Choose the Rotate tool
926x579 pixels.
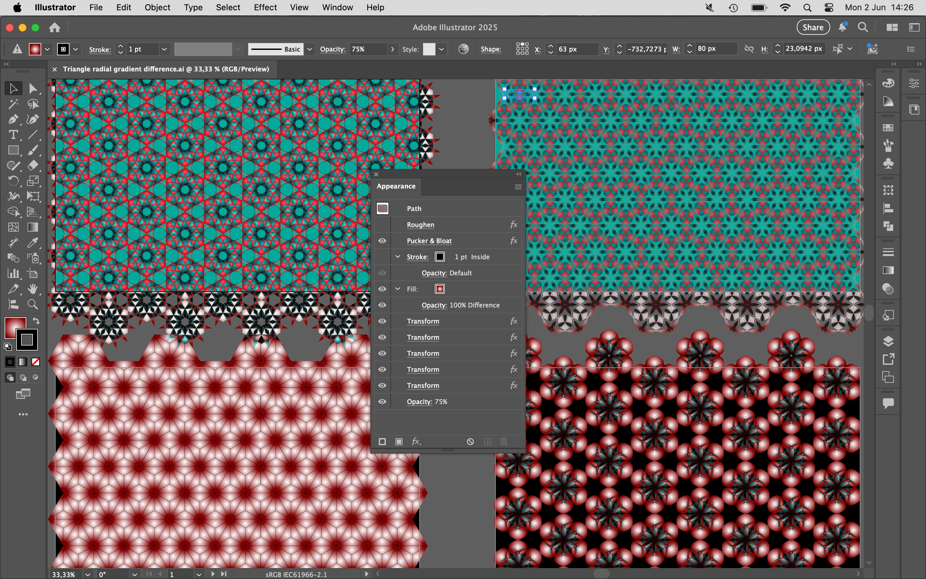tap(13, 181)
